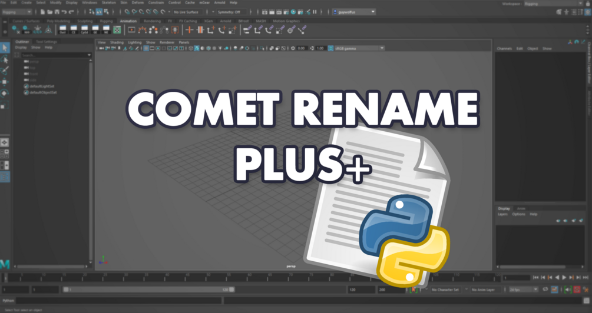Click the 'NE' Node Editor shelf button
This screenshot has width=592, height=313.
106,30
